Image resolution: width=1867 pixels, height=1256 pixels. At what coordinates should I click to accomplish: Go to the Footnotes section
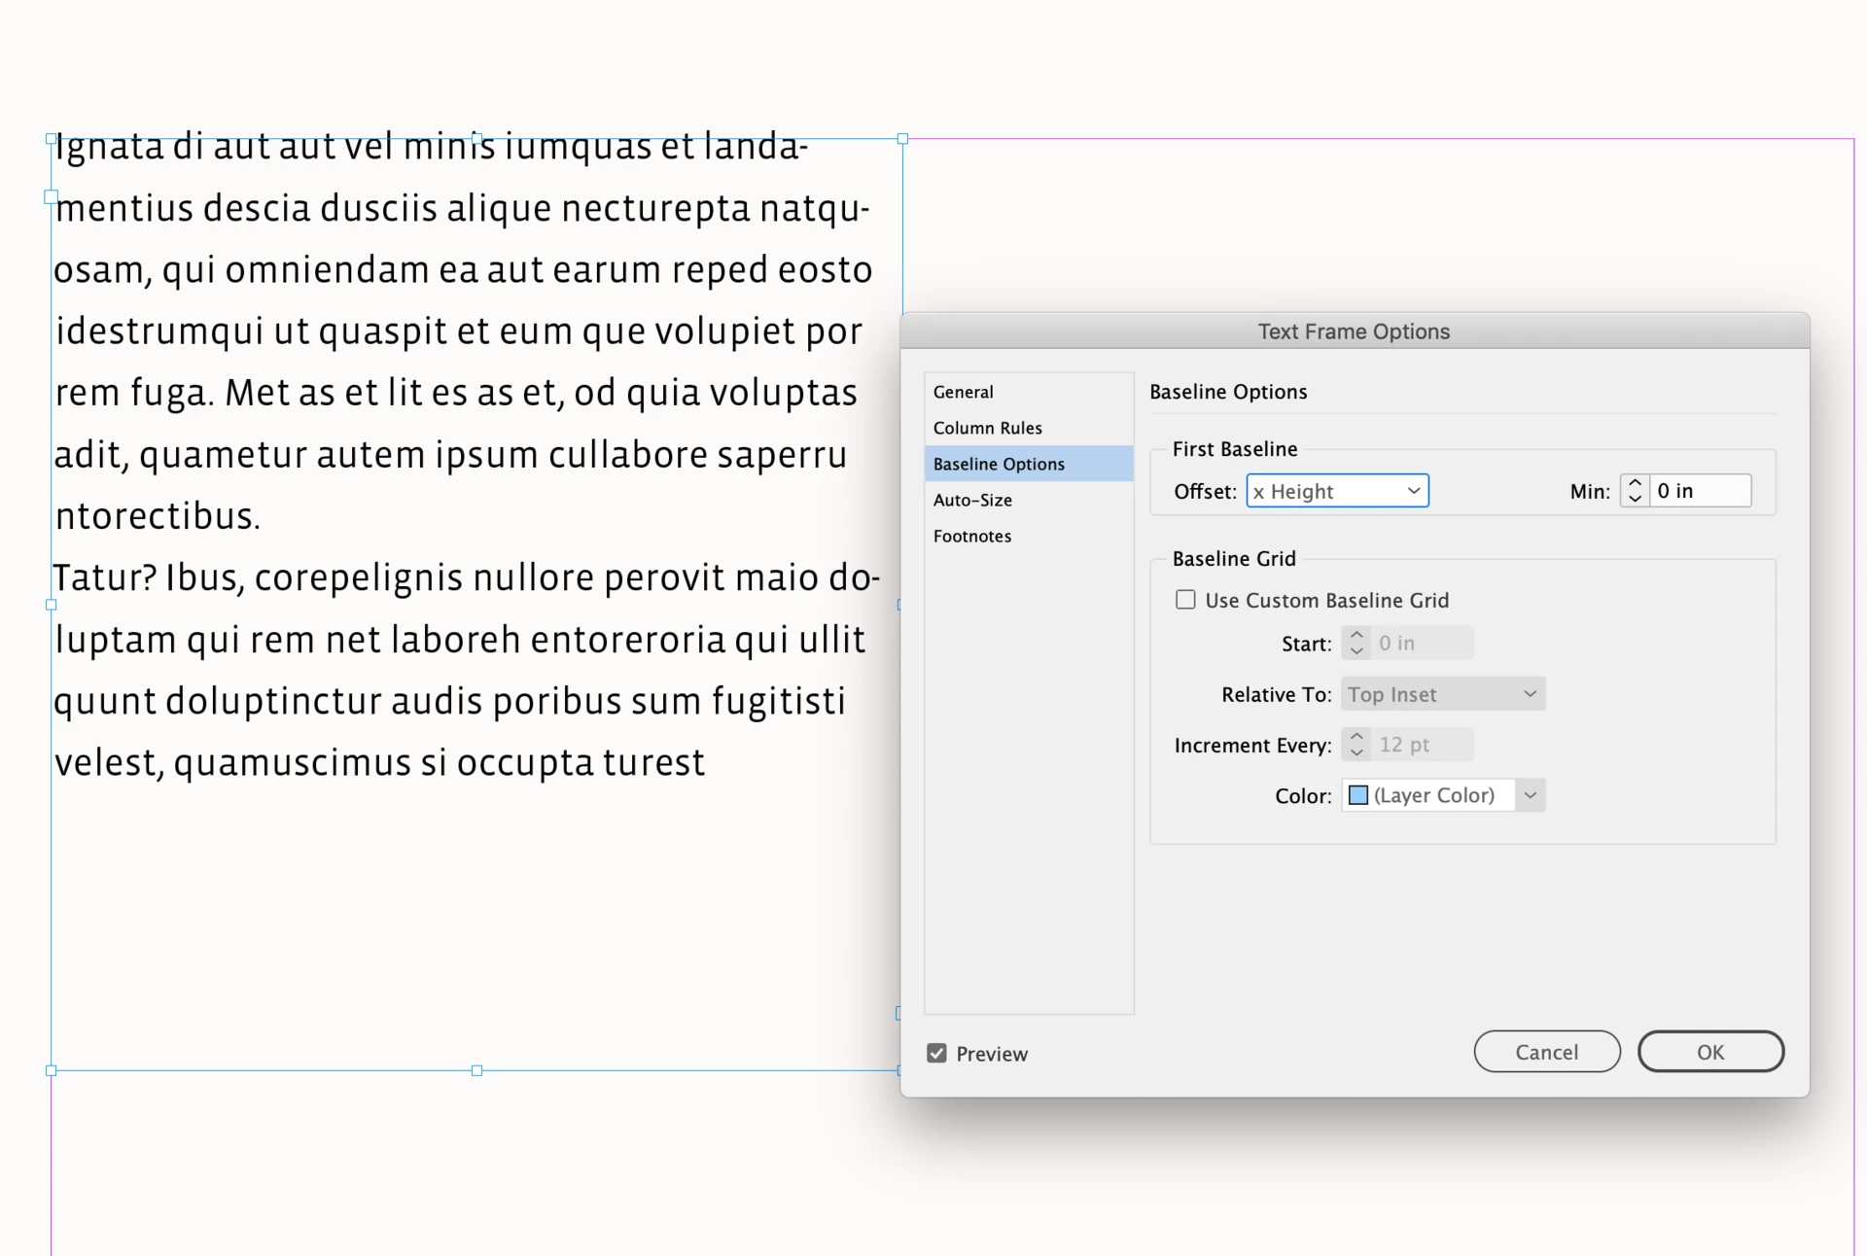click(1028, 536)
